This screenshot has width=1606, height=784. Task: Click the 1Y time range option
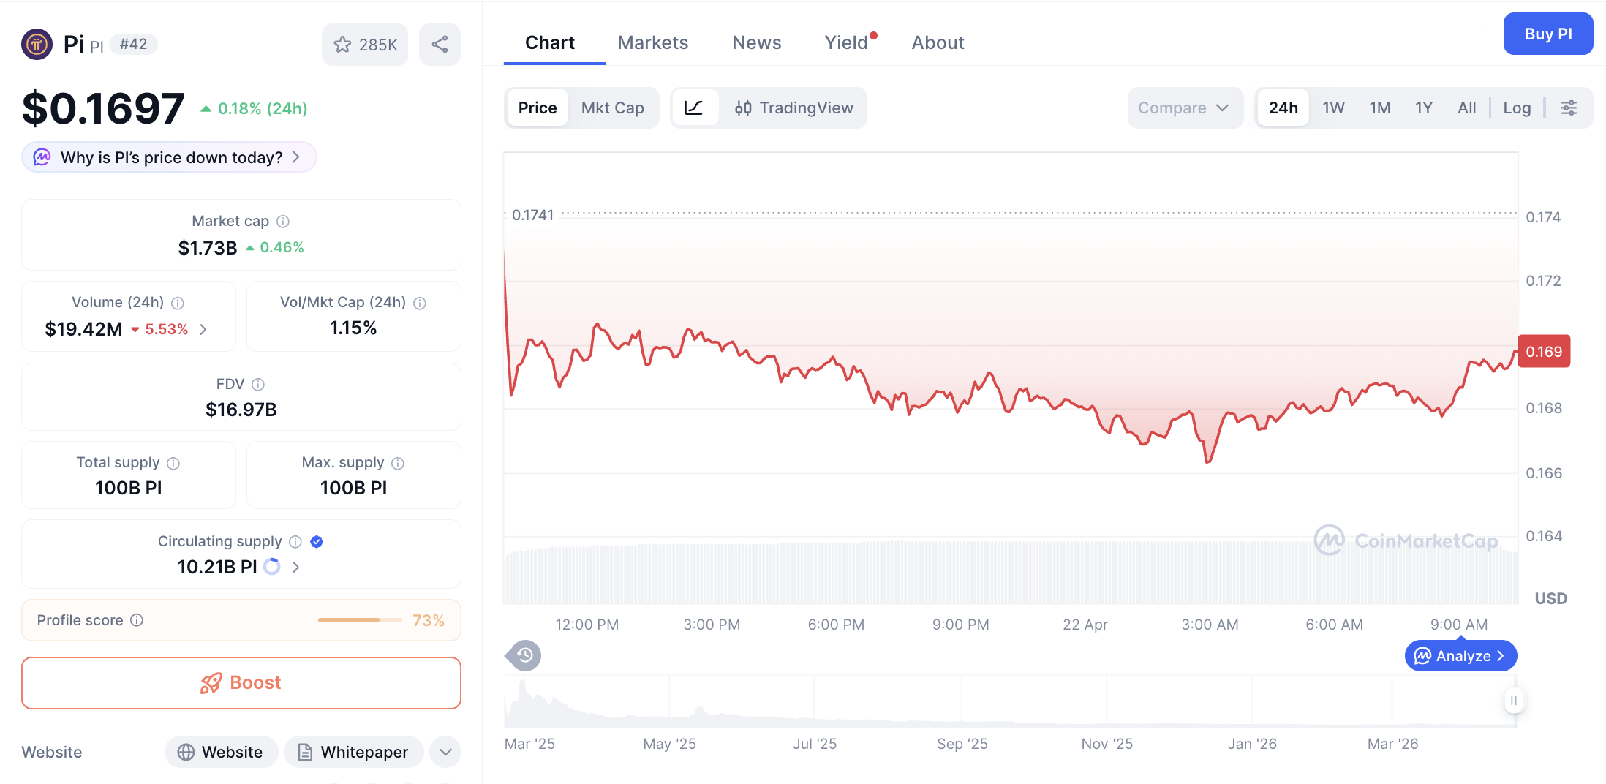[1423, 108]
